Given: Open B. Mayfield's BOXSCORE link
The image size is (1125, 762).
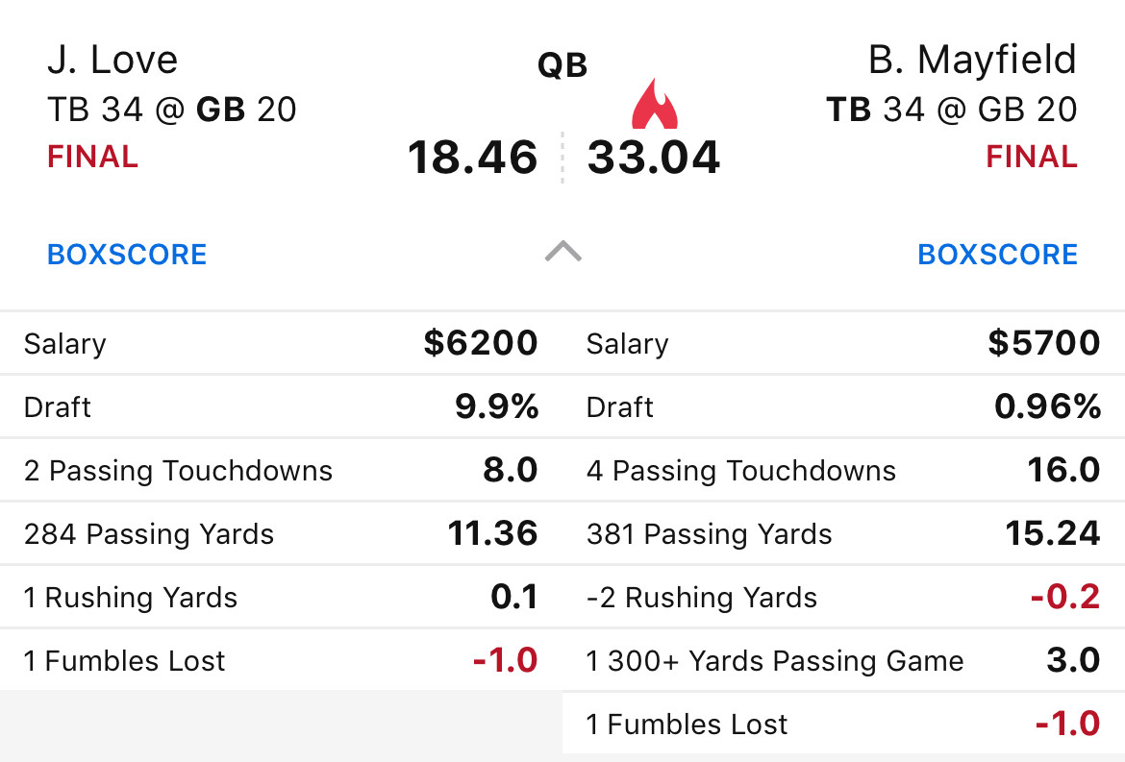Looking at the screenshot, I should [x=997, y=255].
